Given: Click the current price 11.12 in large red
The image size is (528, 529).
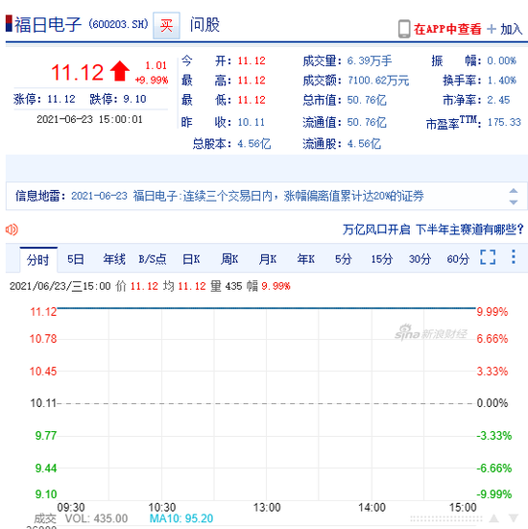Looking at the screenshot, I should tap(77, 72).
